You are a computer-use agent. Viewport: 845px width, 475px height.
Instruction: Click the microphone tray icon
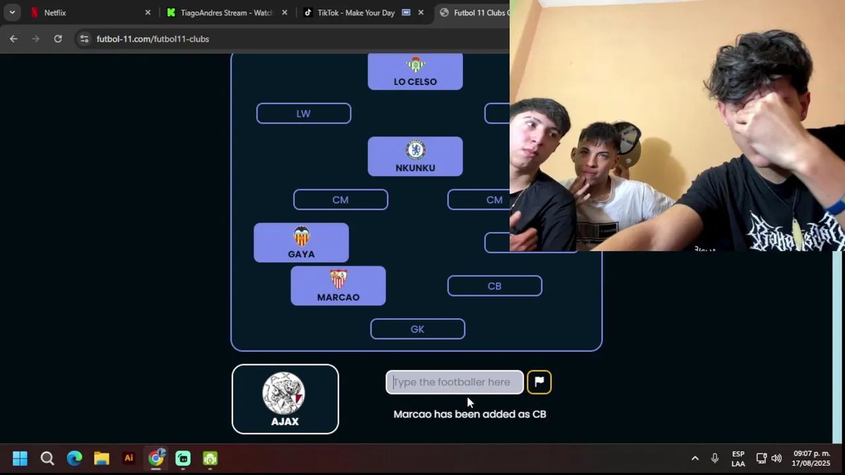pos(714,459)
